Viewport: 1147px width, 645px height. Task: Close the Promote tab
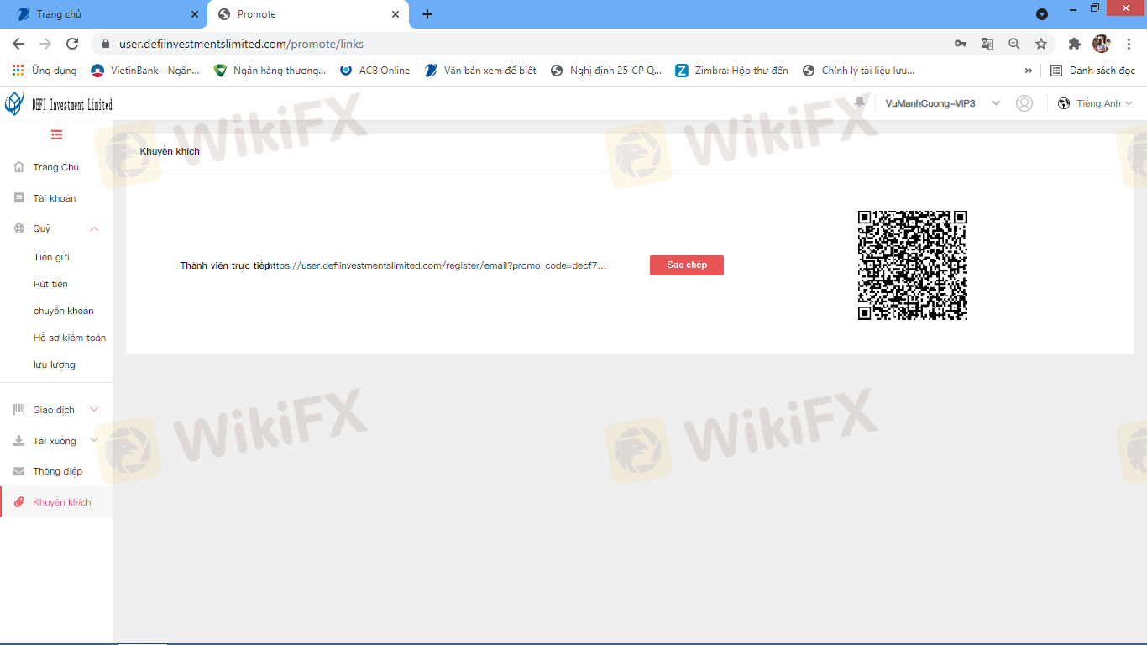(395, 14)
